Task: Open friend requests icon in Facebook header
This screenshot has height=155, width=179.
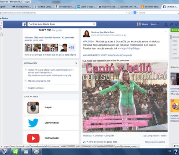Action: click(x=166, y=24)
